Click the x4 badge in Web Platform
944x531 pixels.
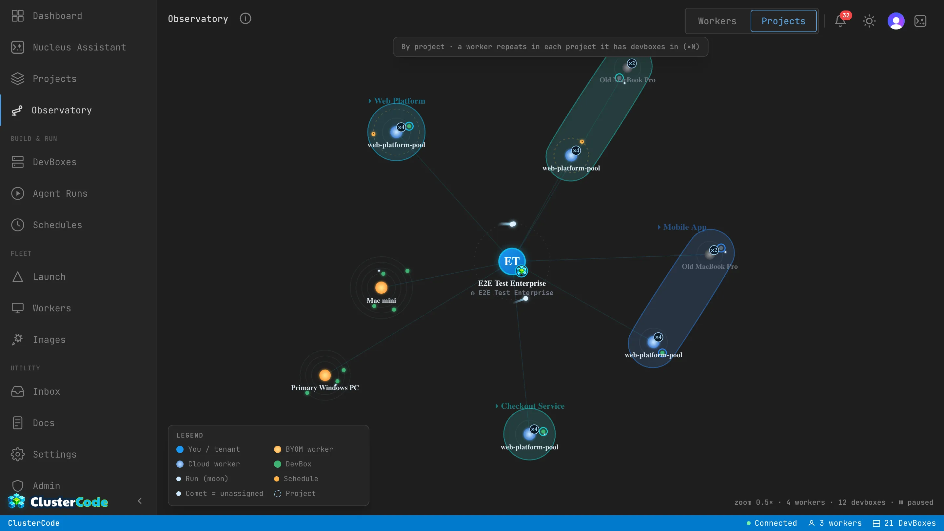tap(401, 127)
